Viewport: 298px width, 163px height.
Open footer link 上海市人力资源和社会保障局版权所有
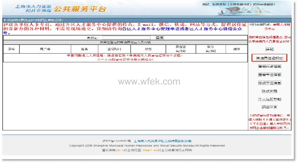[162, 141]
